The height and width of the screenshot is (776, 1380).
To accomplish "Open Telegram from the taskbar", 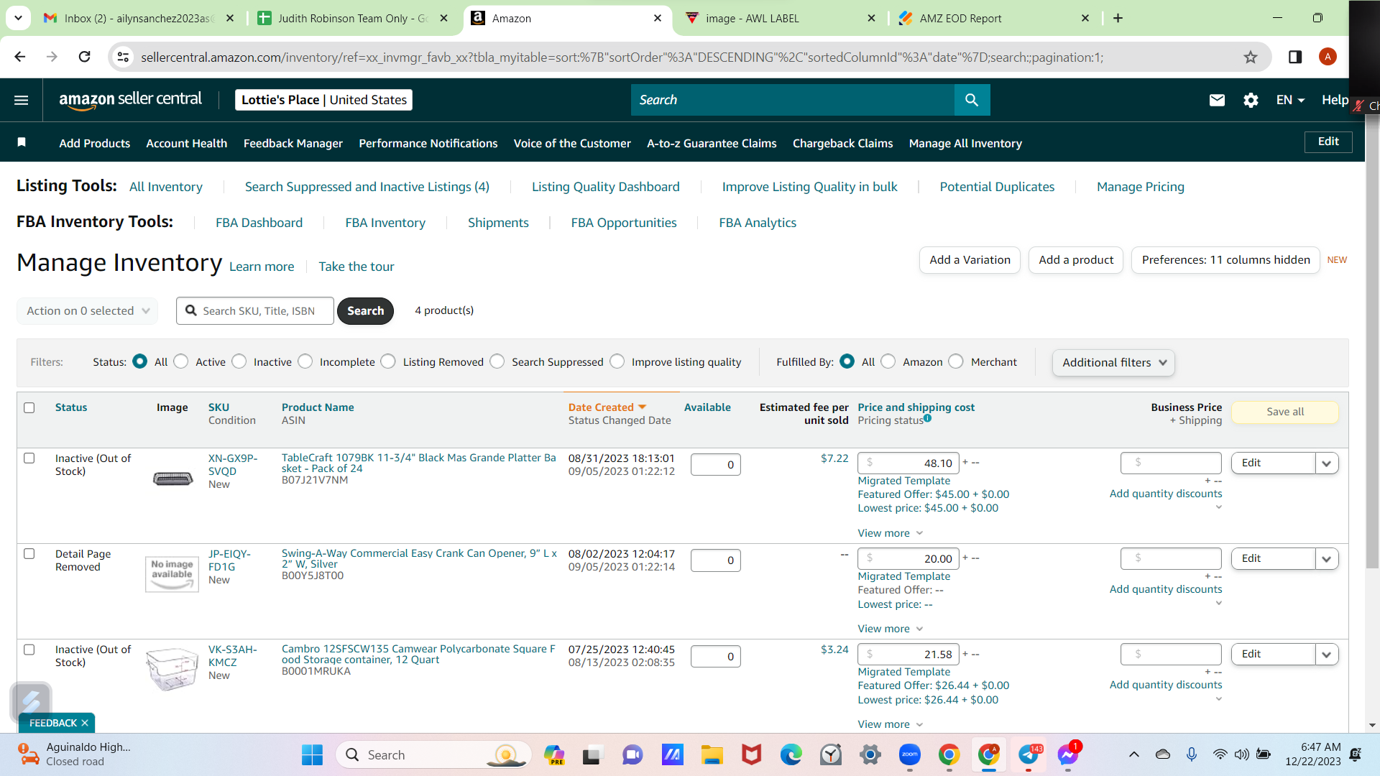I will pyautogui.click(x=1029, y=754).
